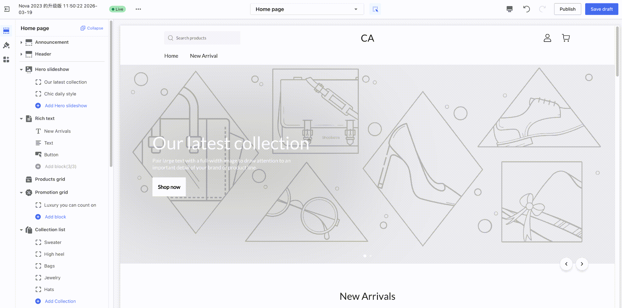Open the more options ellipsis menu

[x=138, y=9]
